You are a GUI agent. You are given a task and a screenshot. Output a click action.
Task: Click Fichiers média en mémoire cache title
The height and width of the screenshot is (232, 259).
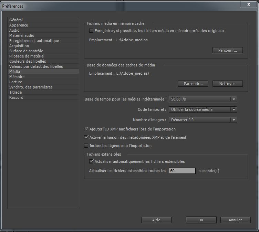(116, 23)
